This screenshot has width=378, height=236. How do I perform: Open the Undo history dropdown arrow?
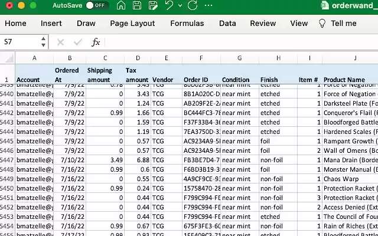178,6
